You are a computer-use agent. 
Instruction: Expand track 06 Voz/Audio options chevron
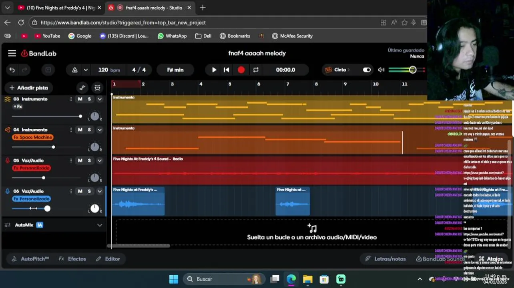pyautogui.click(x=100, y=191)
